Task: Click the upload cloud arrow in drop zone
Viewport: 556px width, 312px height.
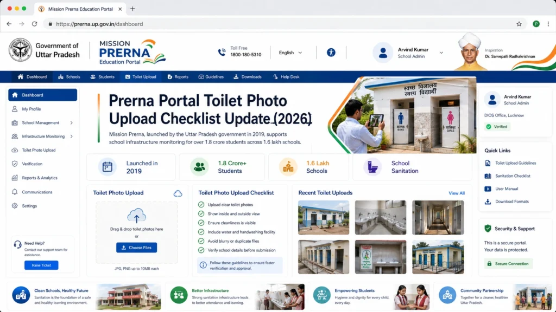Action: coord(136,216)
